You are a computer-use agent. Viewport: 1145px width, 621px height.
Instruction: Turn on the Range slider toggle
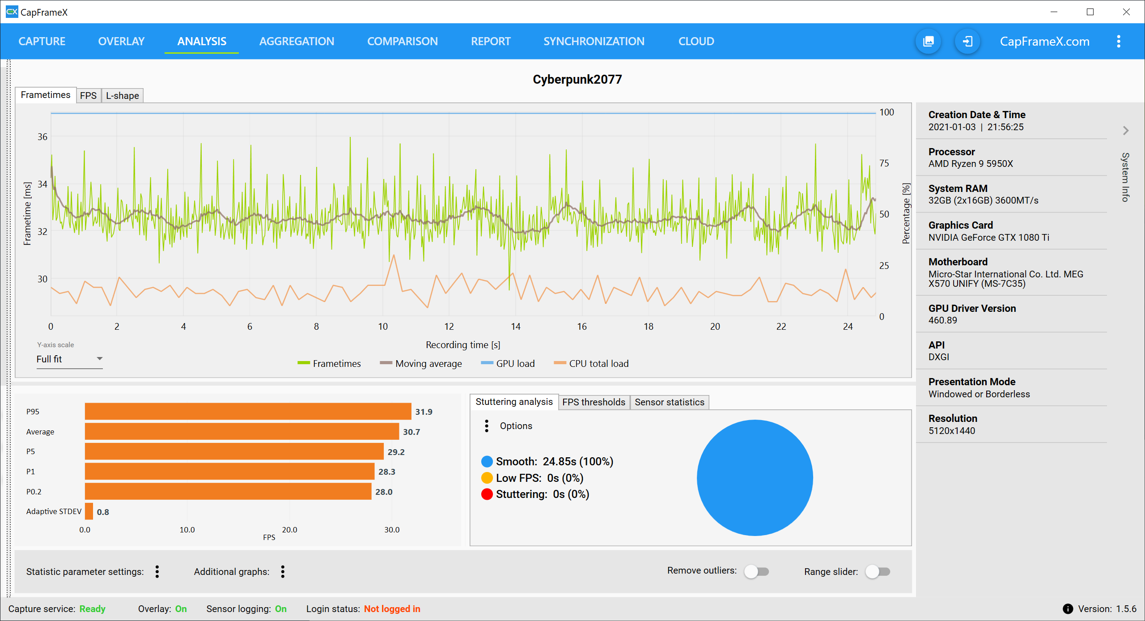pyautogui.click(x=878, y=571)
